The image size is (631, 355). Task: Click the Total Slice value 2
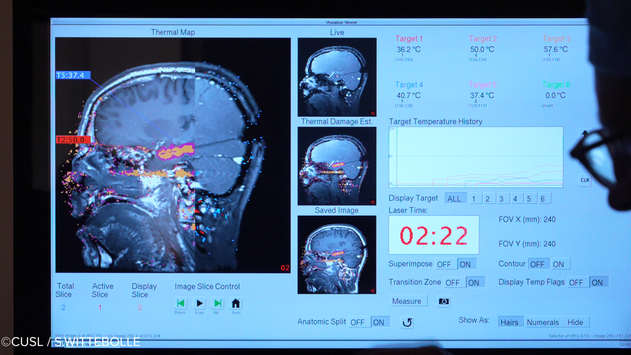64,308
